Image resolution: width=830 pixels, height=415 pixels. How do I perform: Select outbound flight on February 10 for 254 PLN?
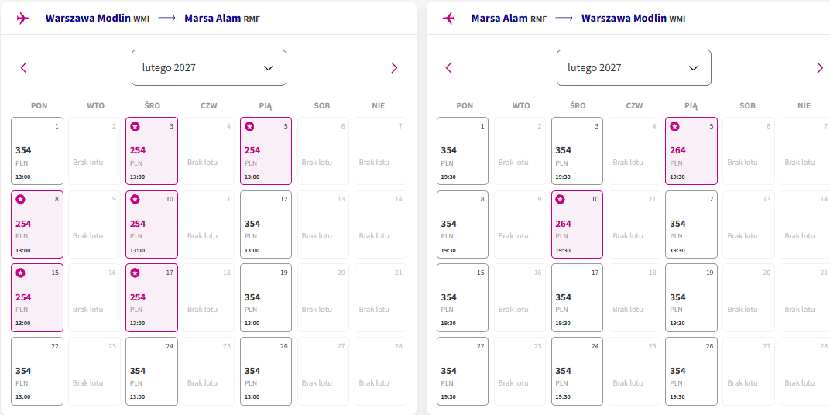pos(152,225)
